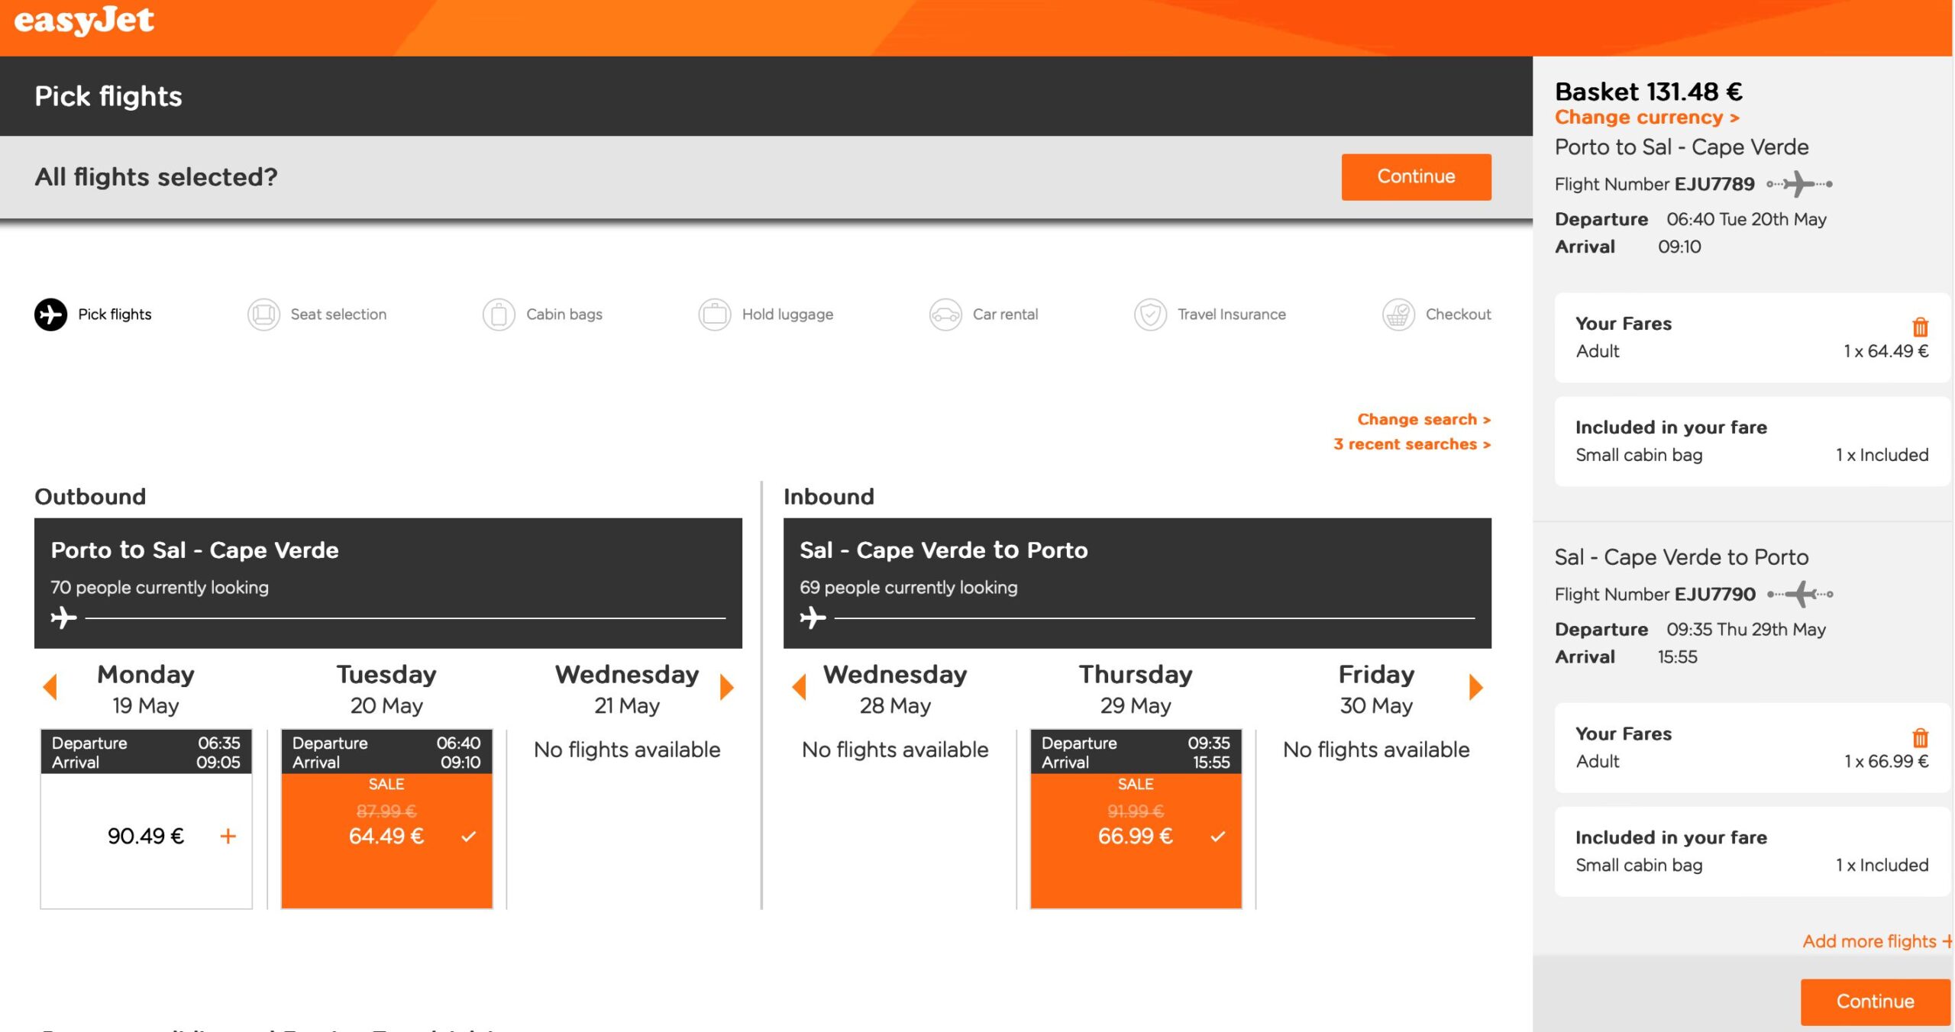1955x1032 pixels.
Task: Click checkmark on Thursday 66.99 € flight
Action: coord(1218,837)
